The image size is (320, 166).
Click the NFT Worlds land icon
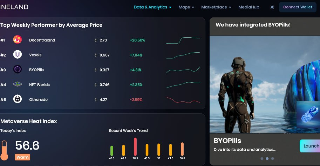18,84
